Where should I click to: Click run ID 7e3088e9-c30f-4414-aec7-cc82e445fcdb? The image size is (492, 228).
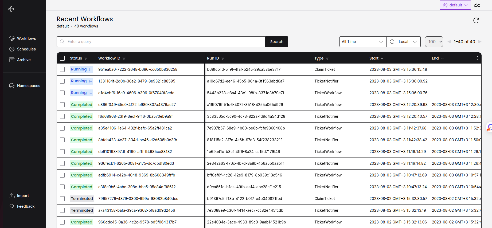click(245, 210)
